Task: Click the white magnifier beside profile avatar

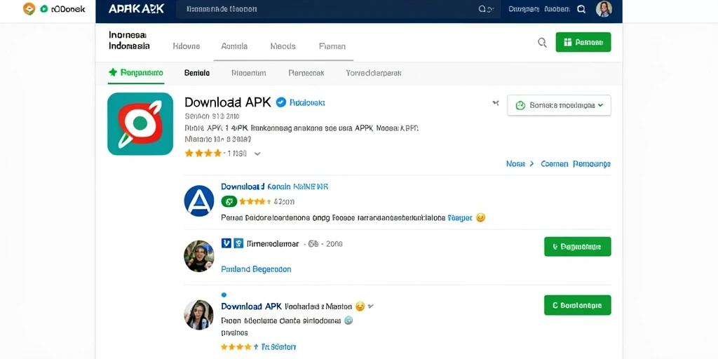Action: pos(581,9)
